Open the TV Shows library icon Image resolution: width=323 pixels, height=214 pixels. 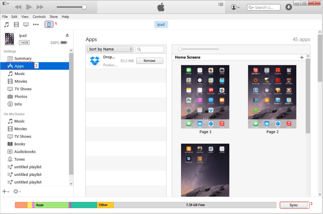pos(26,24)
